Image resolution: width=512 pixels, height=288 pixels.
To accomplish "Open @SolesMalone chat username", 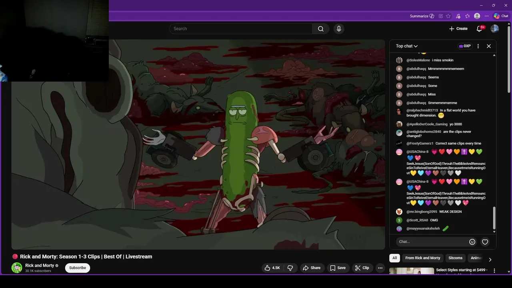I will tap(418, 60).
